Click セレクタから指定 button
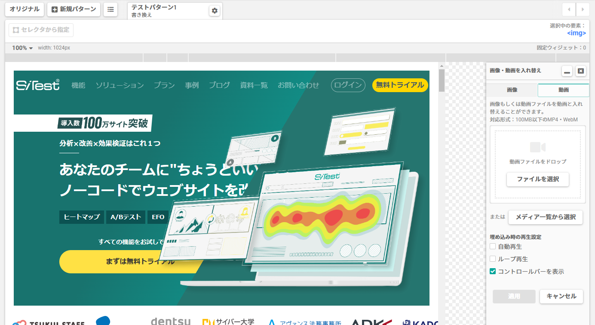Viewport: 595px width, 325px height. click(41, 30)
